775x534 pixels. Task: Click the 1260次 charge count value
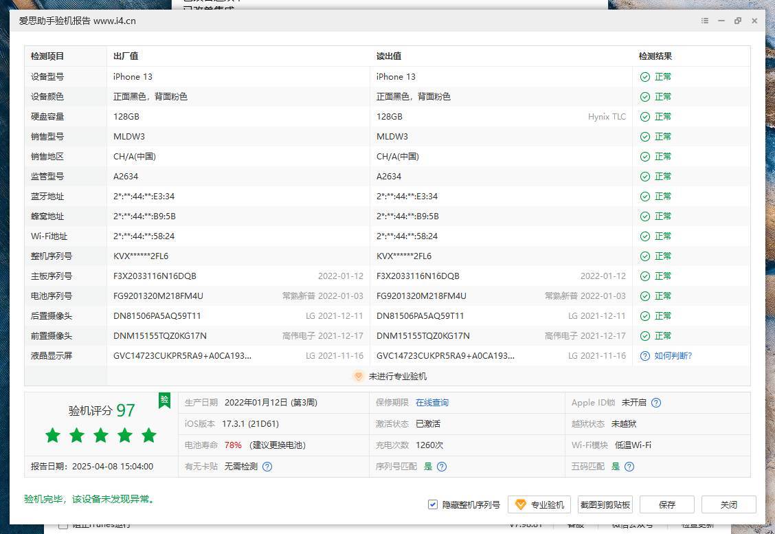click(429, 445)
